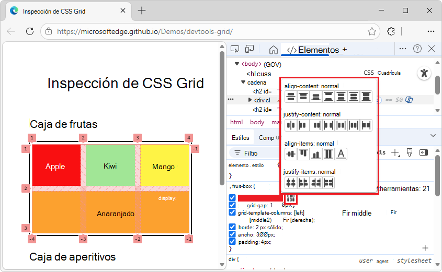Set align-items to baseline (A icon)
The height and width of the screenshot is (272, 442).
[341, 154]
